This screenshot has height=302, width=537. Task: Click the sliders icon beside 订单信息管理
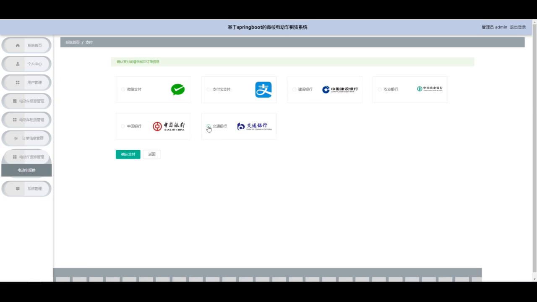16,138
